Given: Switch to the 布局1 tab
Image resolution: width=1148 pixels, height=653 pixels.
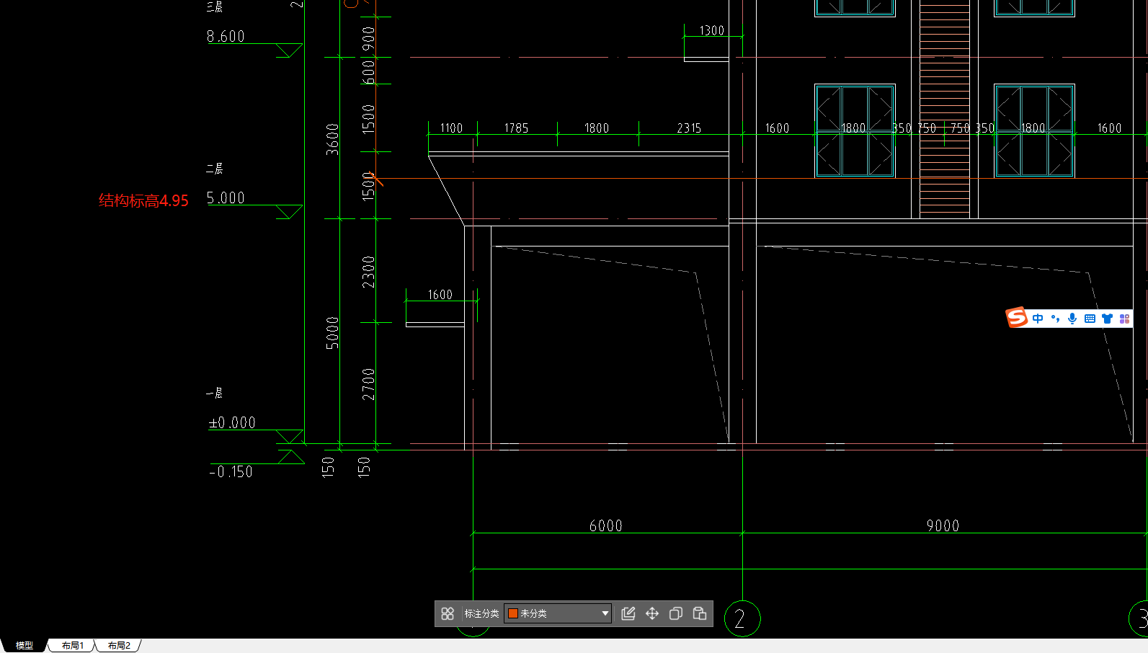Looking at the screenshot, I should (x=73, y=645).
